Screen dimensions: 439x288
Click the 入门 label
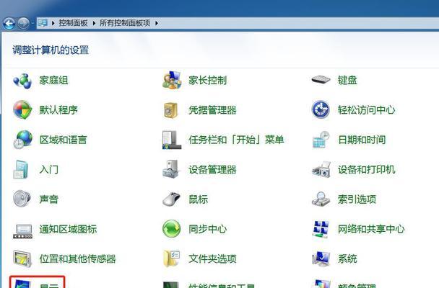point(48,169)
